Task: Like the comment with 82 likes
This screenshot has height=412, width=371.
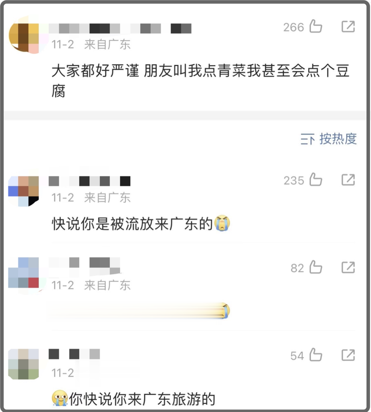Action: pyautogui.click(x=316, y=267)
